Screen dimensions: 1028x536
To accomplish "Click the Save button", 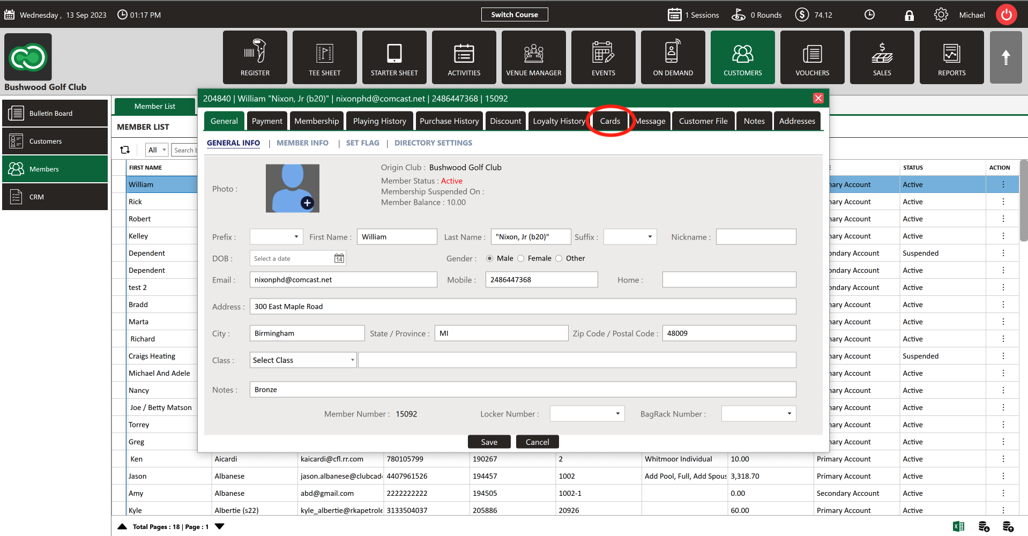I will click(x=489, y=442).
